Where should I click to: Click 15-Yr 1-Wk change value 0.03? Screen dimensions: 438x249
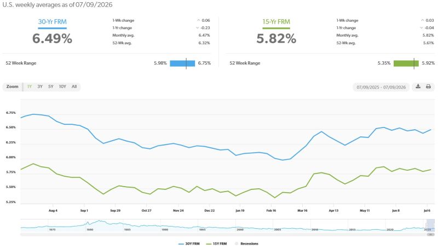click(430, 20)
